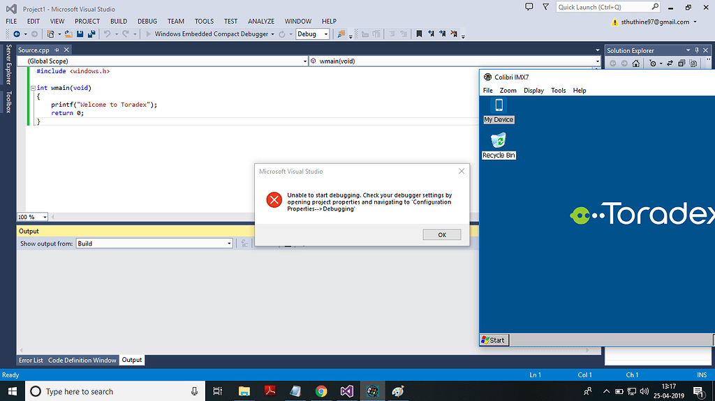Viewport: 715px width, 401px height.
Task: Click the Collapse All icon in Solution Explorer
Action: (682, 63)
